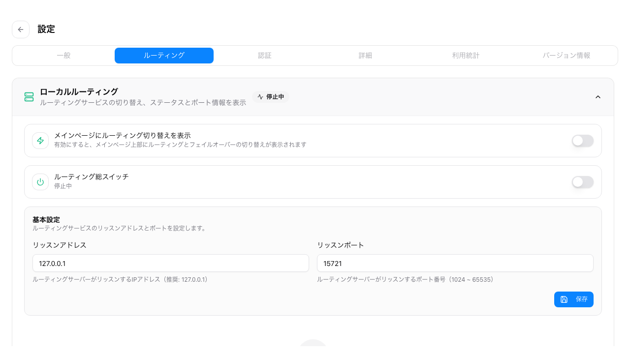Click the ローカルルーティング heading

coord(79,91)
